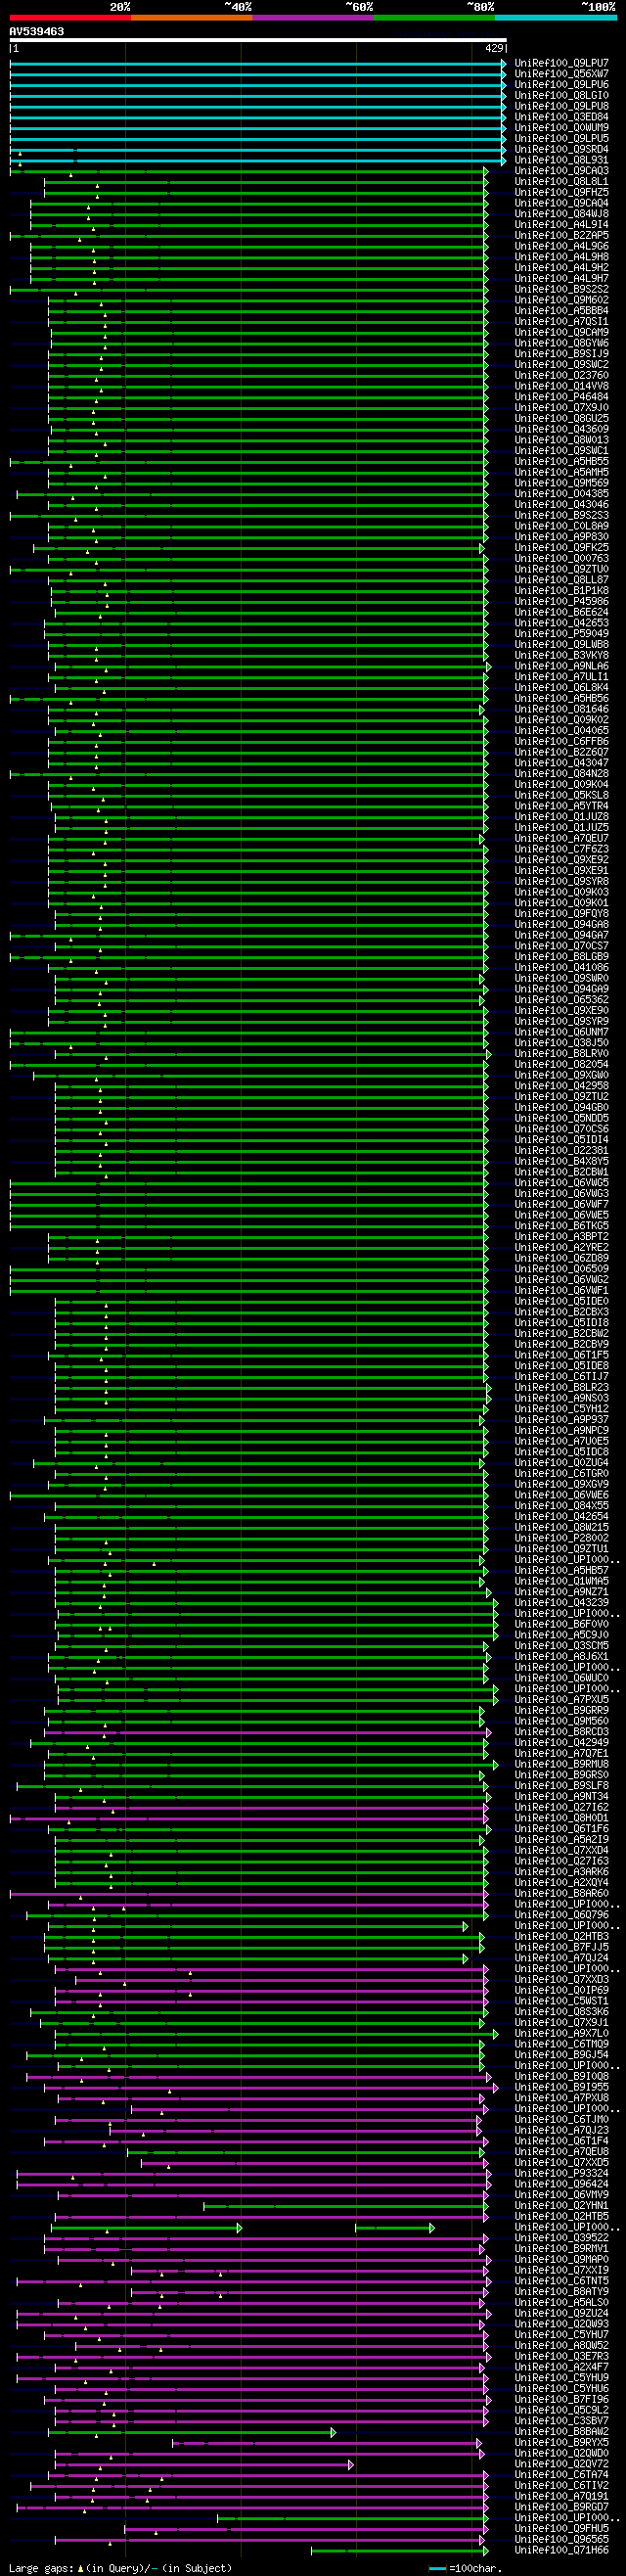Open hit UniRef100_Q2YHN1
This screenshot has height=2576, width=626.
(x=561, y=2206)
